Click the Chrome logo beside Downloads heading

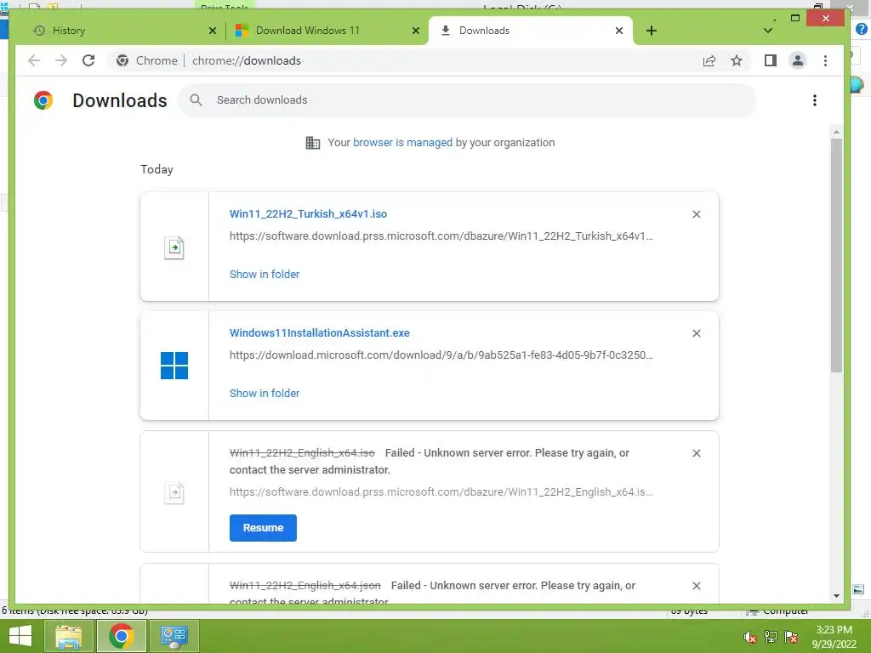[x=43, y=100]
